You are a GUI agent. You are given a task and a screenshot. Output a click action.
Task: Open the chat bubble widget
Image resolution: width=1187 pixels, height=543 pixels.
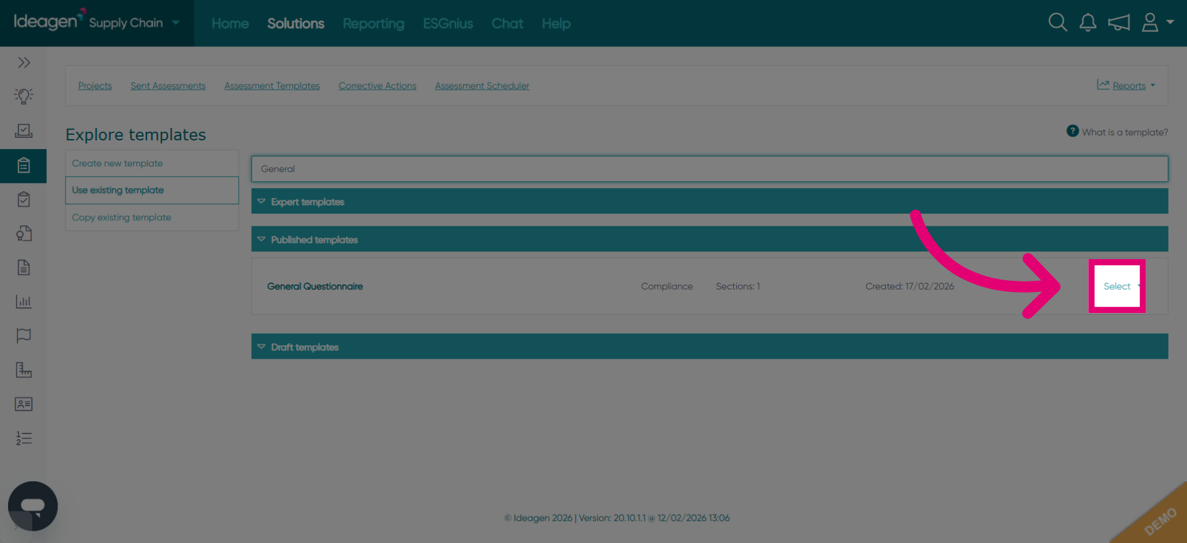pos(33,506)
